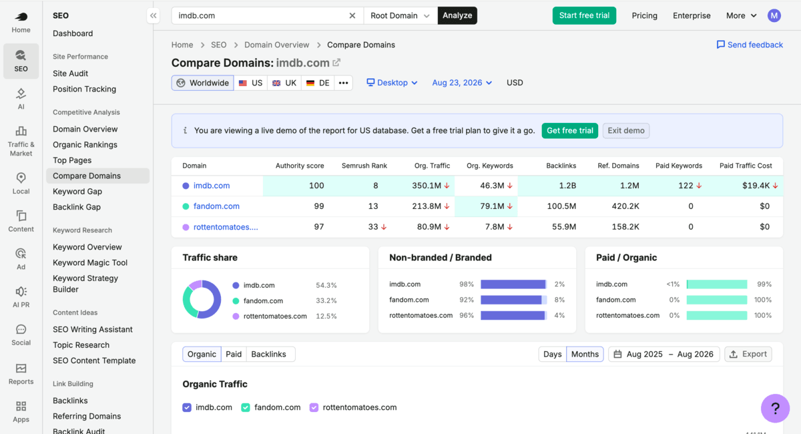Open Referring Domains in sidebar
This screenshot has width=801, height=434.
point(87,416)
